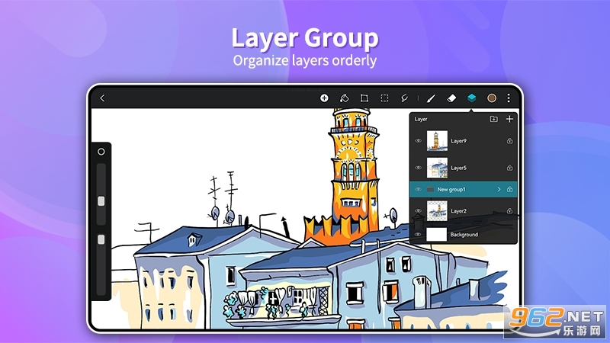Select the Brush tool

[x=431, y=98]
